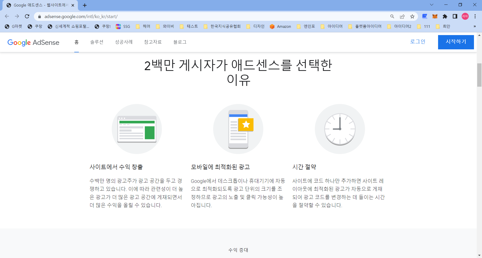Click the 로그인 link

tap(418, 42)
